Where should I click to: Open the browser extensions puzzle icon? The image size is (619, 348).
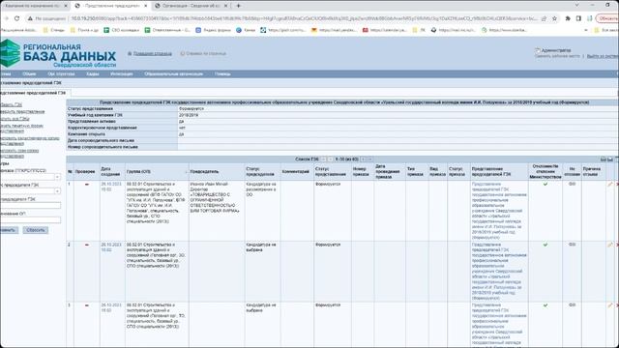click(568, 18)
